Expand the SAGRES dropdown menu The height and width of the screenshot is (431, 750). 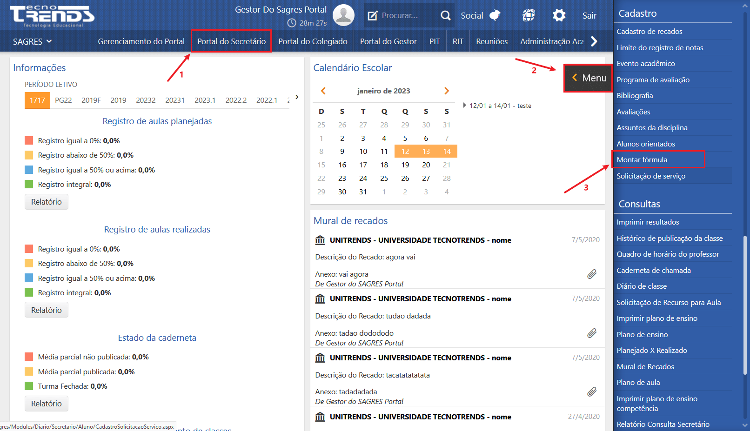(x=32, y=41)
